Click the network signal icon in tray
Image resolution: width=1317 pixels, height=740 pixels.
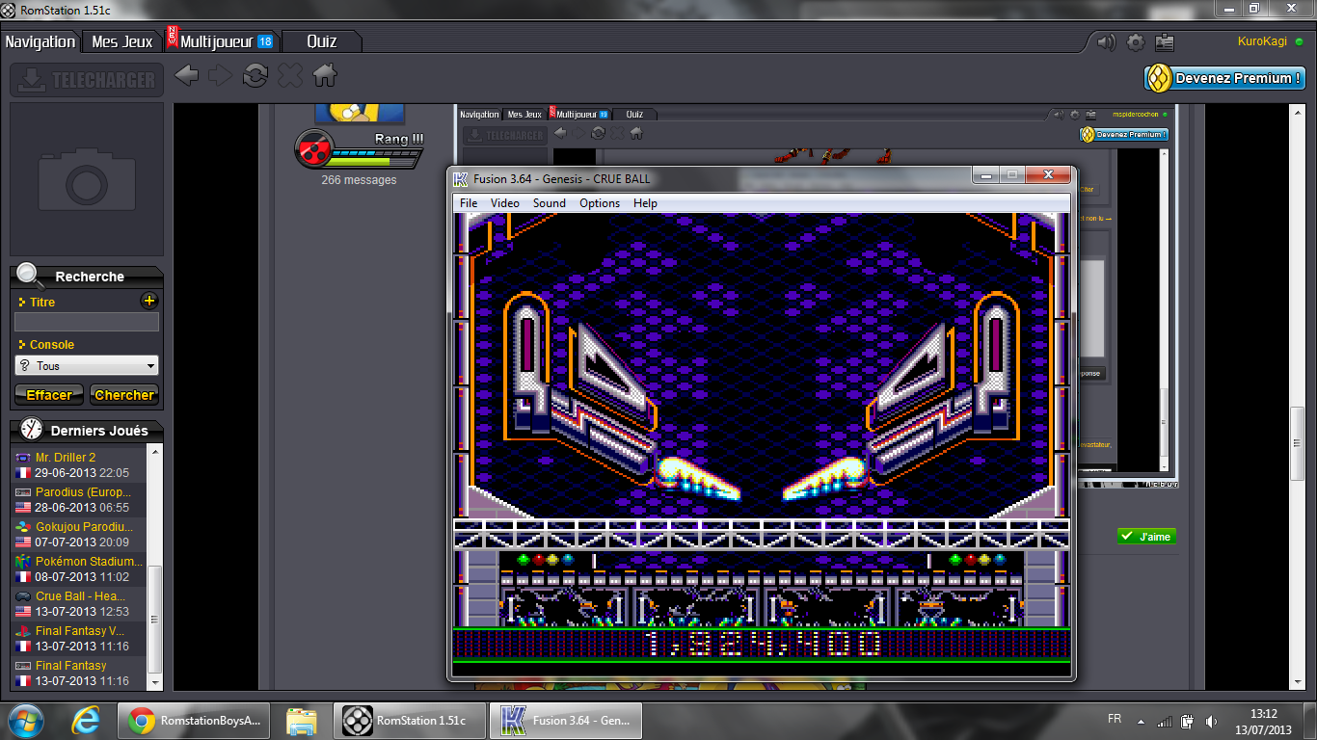[x=1166, y=721]
